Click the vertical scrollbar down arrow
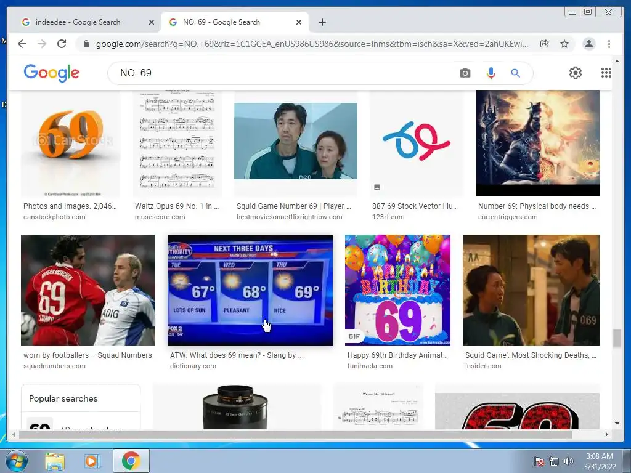This screenshot has width=631, height=473. [617, 424]
